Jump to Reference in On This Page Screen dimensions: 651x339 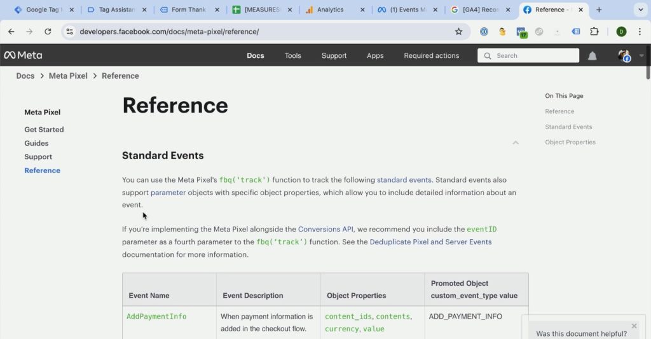(559, 111)
